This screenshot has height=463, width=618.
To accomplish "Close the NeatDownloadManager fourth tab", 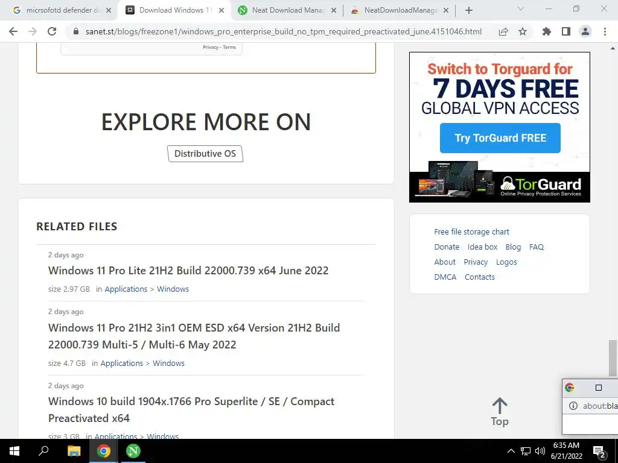I will click(x=446, y=10).
